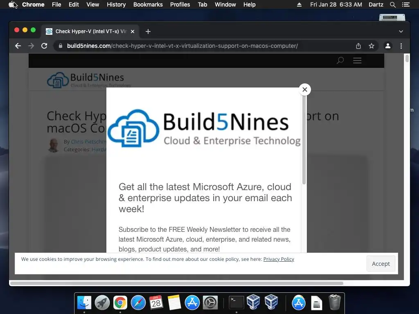The width and height of the screenshot is (419, 314).
Task: Click the popup's vertical scrollbar
Action: [304, 140]
